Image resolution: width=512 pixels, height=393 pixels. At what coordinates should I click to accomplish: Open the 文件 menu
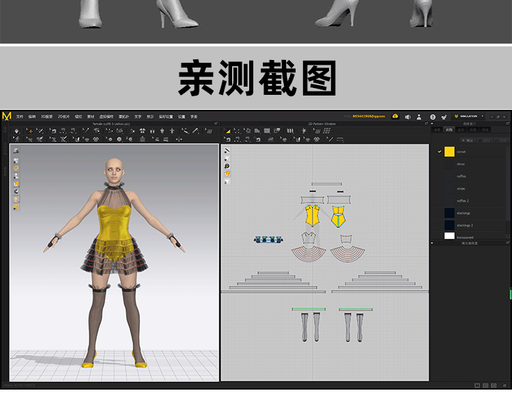click(x=20, y=117)
